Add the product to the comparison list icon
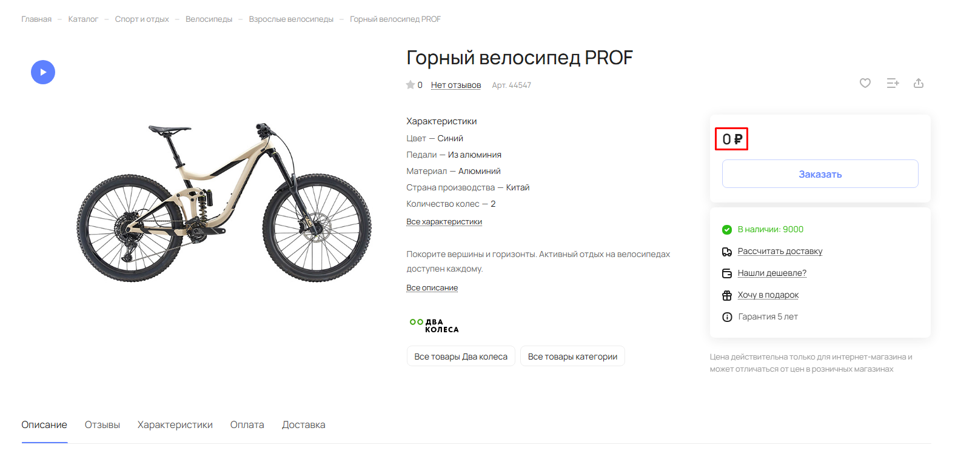The width and height of the screenshot is (958, 462). (893, 83)
